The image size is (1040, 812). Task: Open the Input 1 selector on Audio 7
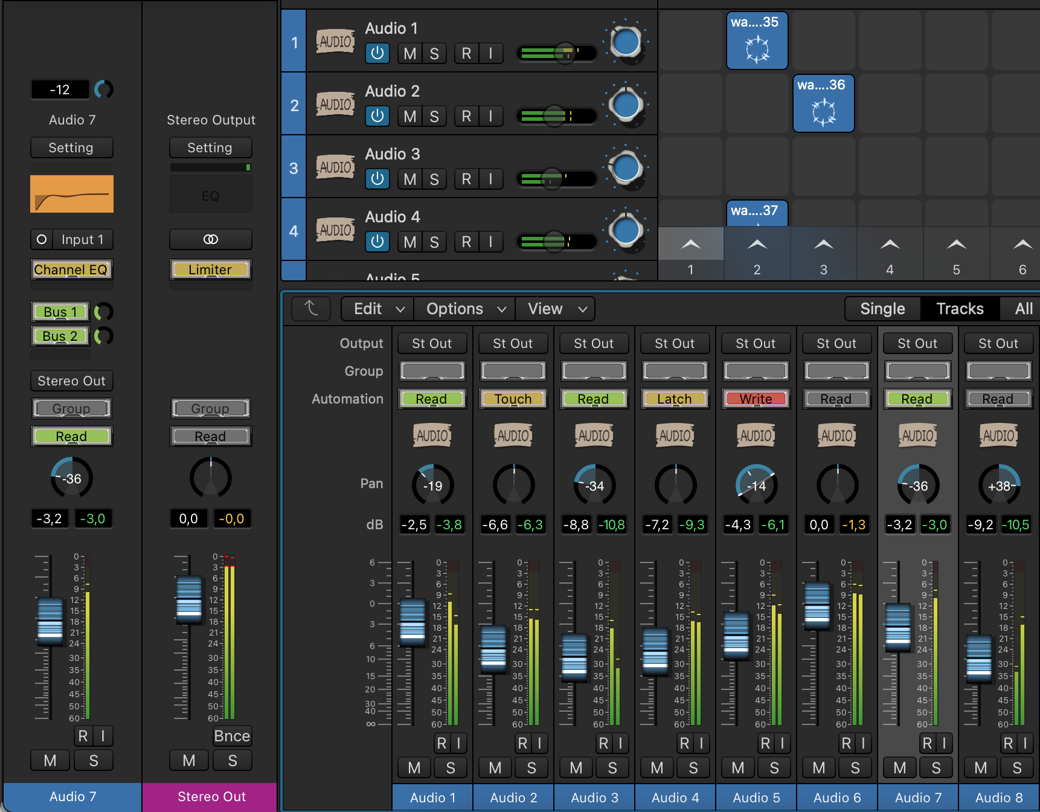(82, 239)
